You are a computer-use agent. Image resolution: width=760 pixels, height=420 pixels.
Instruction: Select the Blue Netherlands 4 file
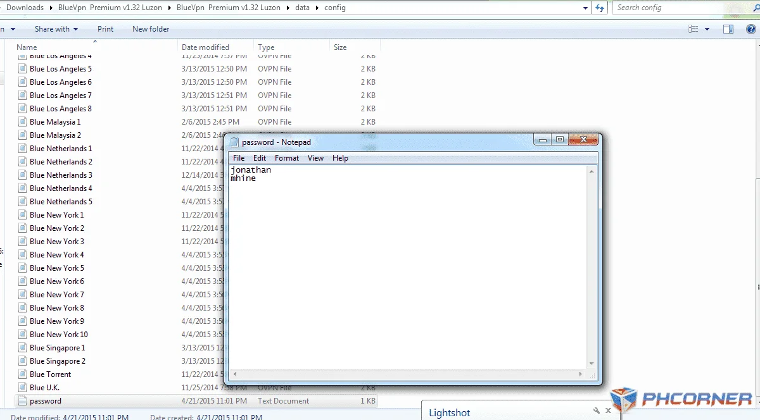(x=61, y=188)
